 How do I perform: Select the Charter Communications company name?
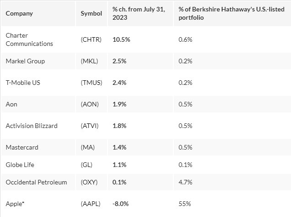click(29, 39)
